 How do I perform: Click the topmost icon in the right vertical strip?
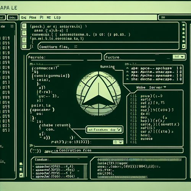click(183, 25)
